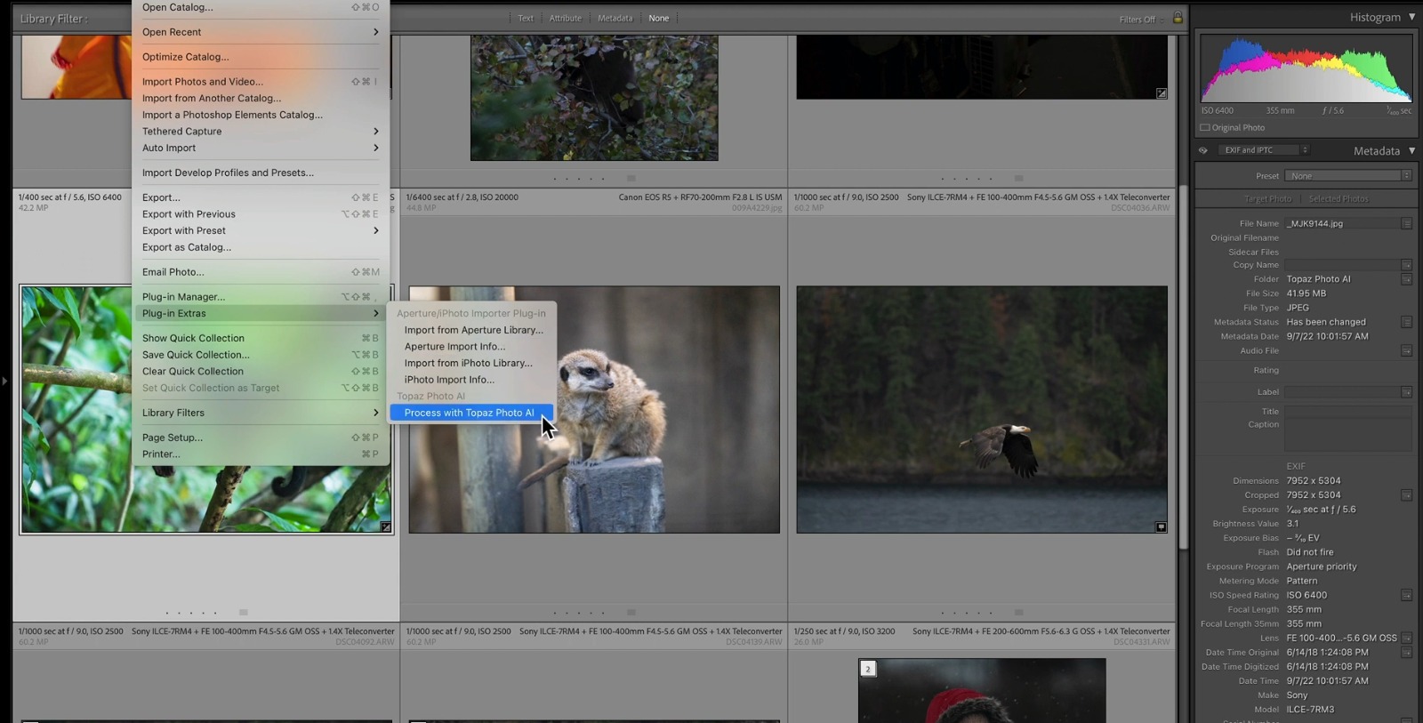Choose Export with Previous
Viewport: 1423px width, 723px height.
coord(260,214)
